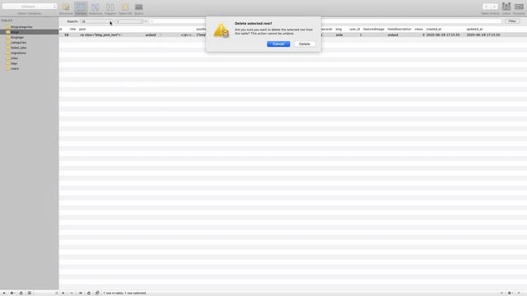
Task: Click the TABLES sidebar heading
Action: point(7,21)
